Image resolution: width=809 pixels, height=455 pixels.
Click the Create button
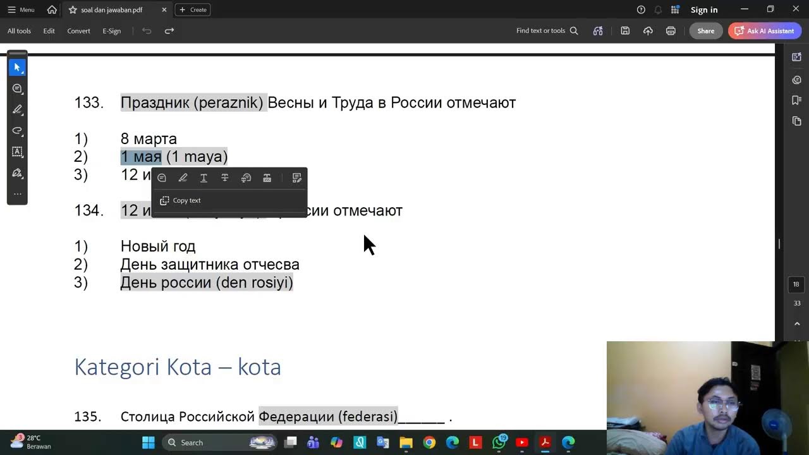pyautogui.click(x=193, y=9)
